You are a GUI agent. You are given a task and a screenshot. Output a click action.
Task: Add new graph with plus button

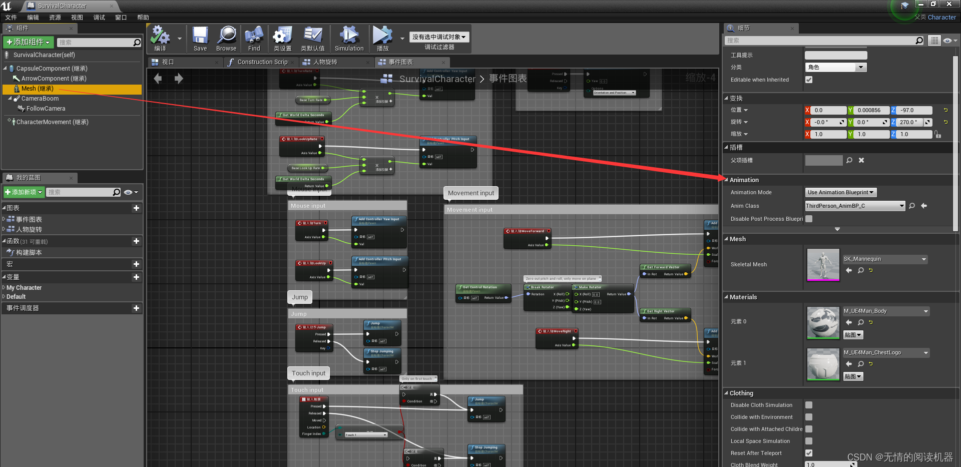tap(136, 208)
